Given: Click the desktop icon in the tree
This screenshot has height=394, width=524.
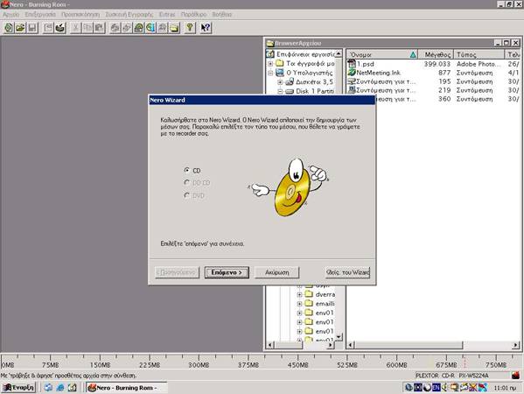Looking at the screenshot, I should (270, 54).
